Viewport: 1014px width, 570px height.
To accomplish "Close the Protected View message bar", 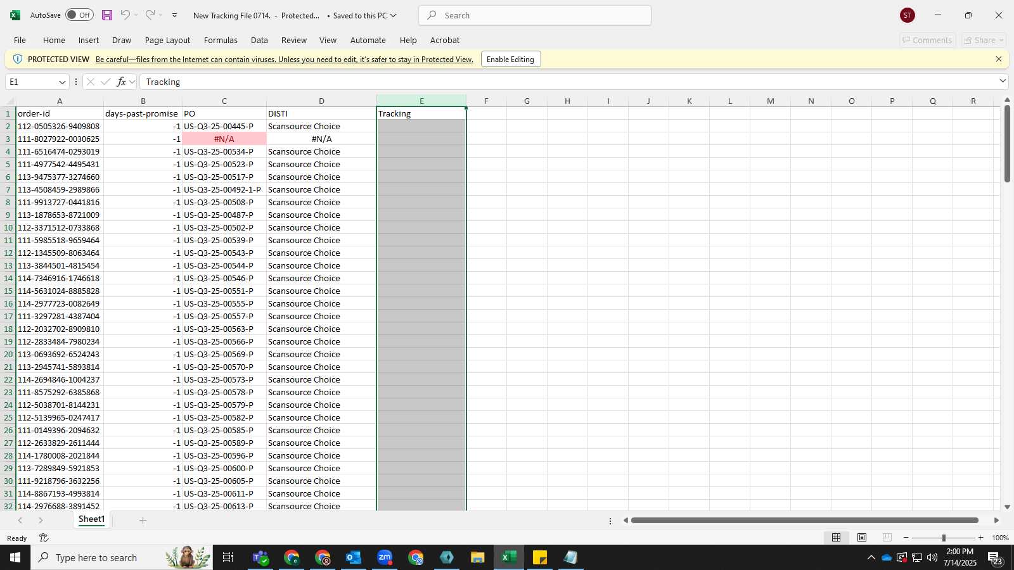I will (999, 59).
